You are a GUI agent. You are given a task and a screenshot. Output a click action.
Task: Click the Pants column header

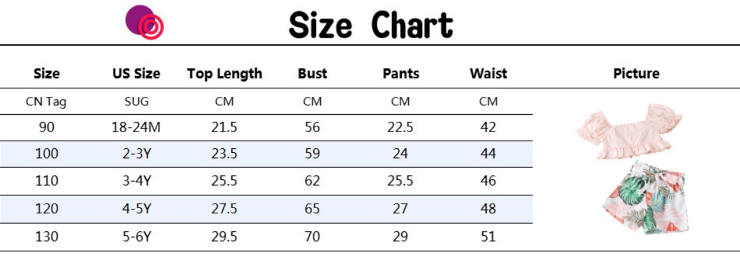401,74
